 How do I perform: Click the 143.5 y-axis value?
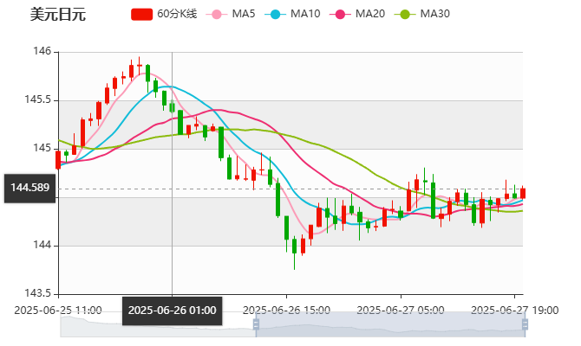coord(38,293)
